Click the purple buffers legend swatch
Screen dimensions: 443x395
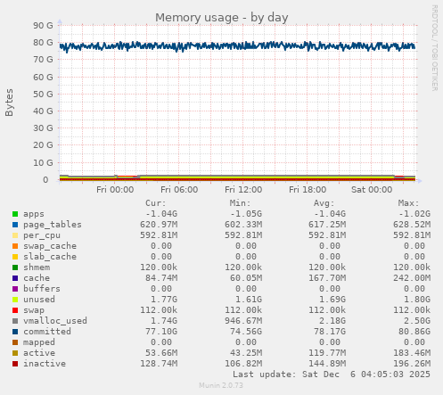click(15, 289)
